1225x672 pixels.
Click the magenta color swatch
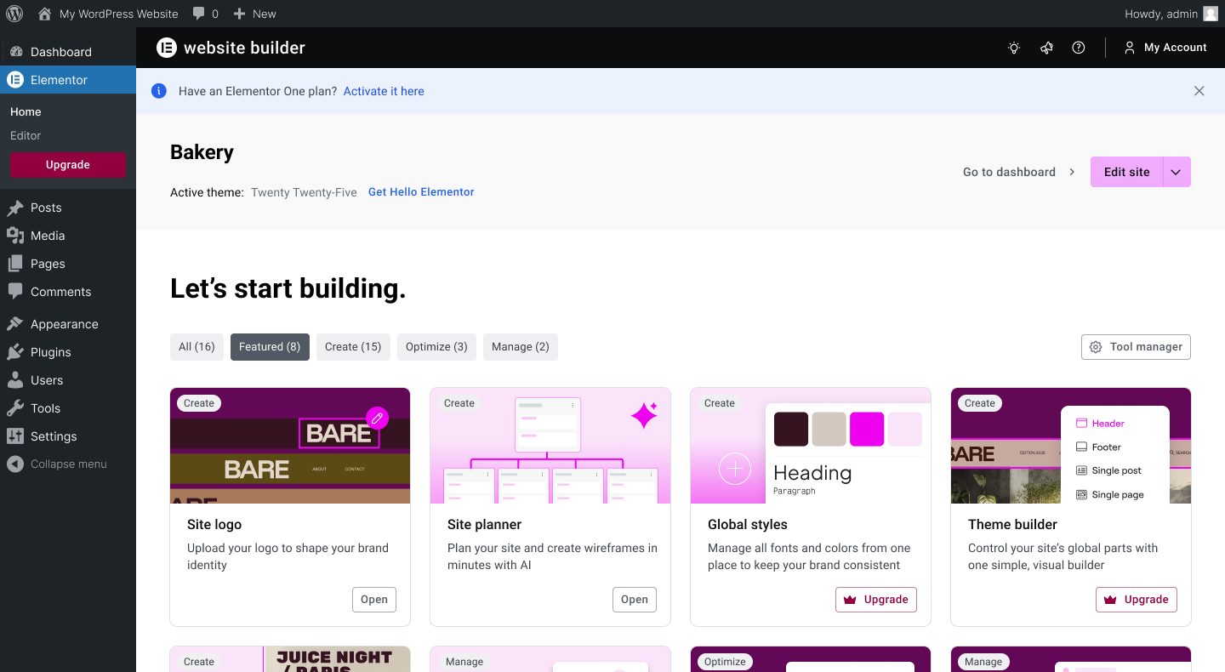coord(868,429)
